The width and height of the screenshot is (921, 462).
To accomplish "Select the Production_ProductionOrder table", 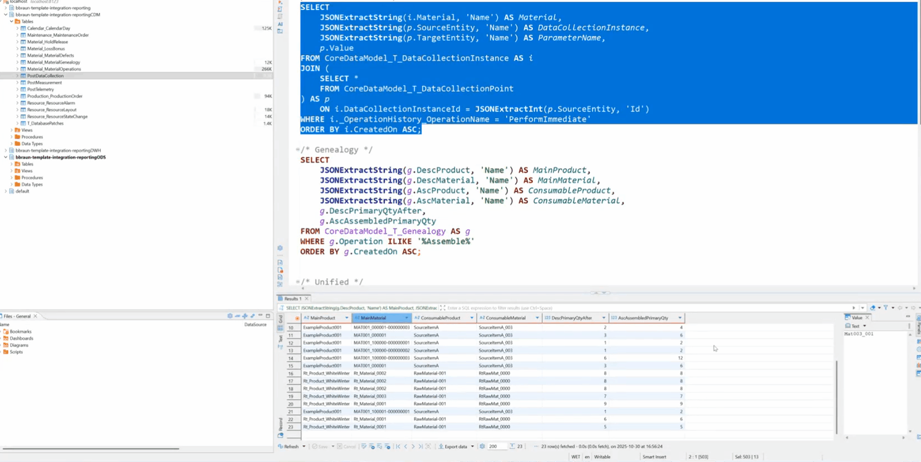I will [55, 96].
